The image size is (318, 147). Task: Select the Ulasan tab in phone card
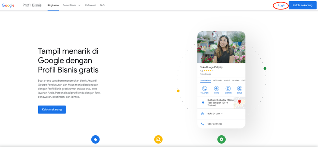pyautogui.click(x=235, y=80)
